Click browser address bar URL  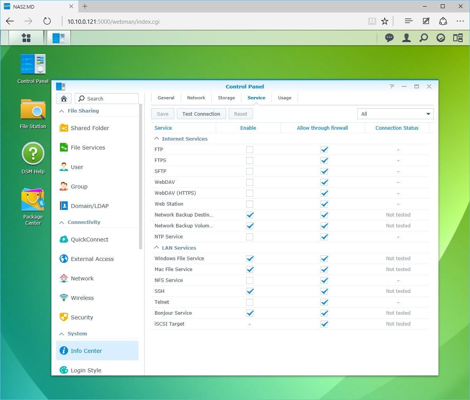(113, 21)
